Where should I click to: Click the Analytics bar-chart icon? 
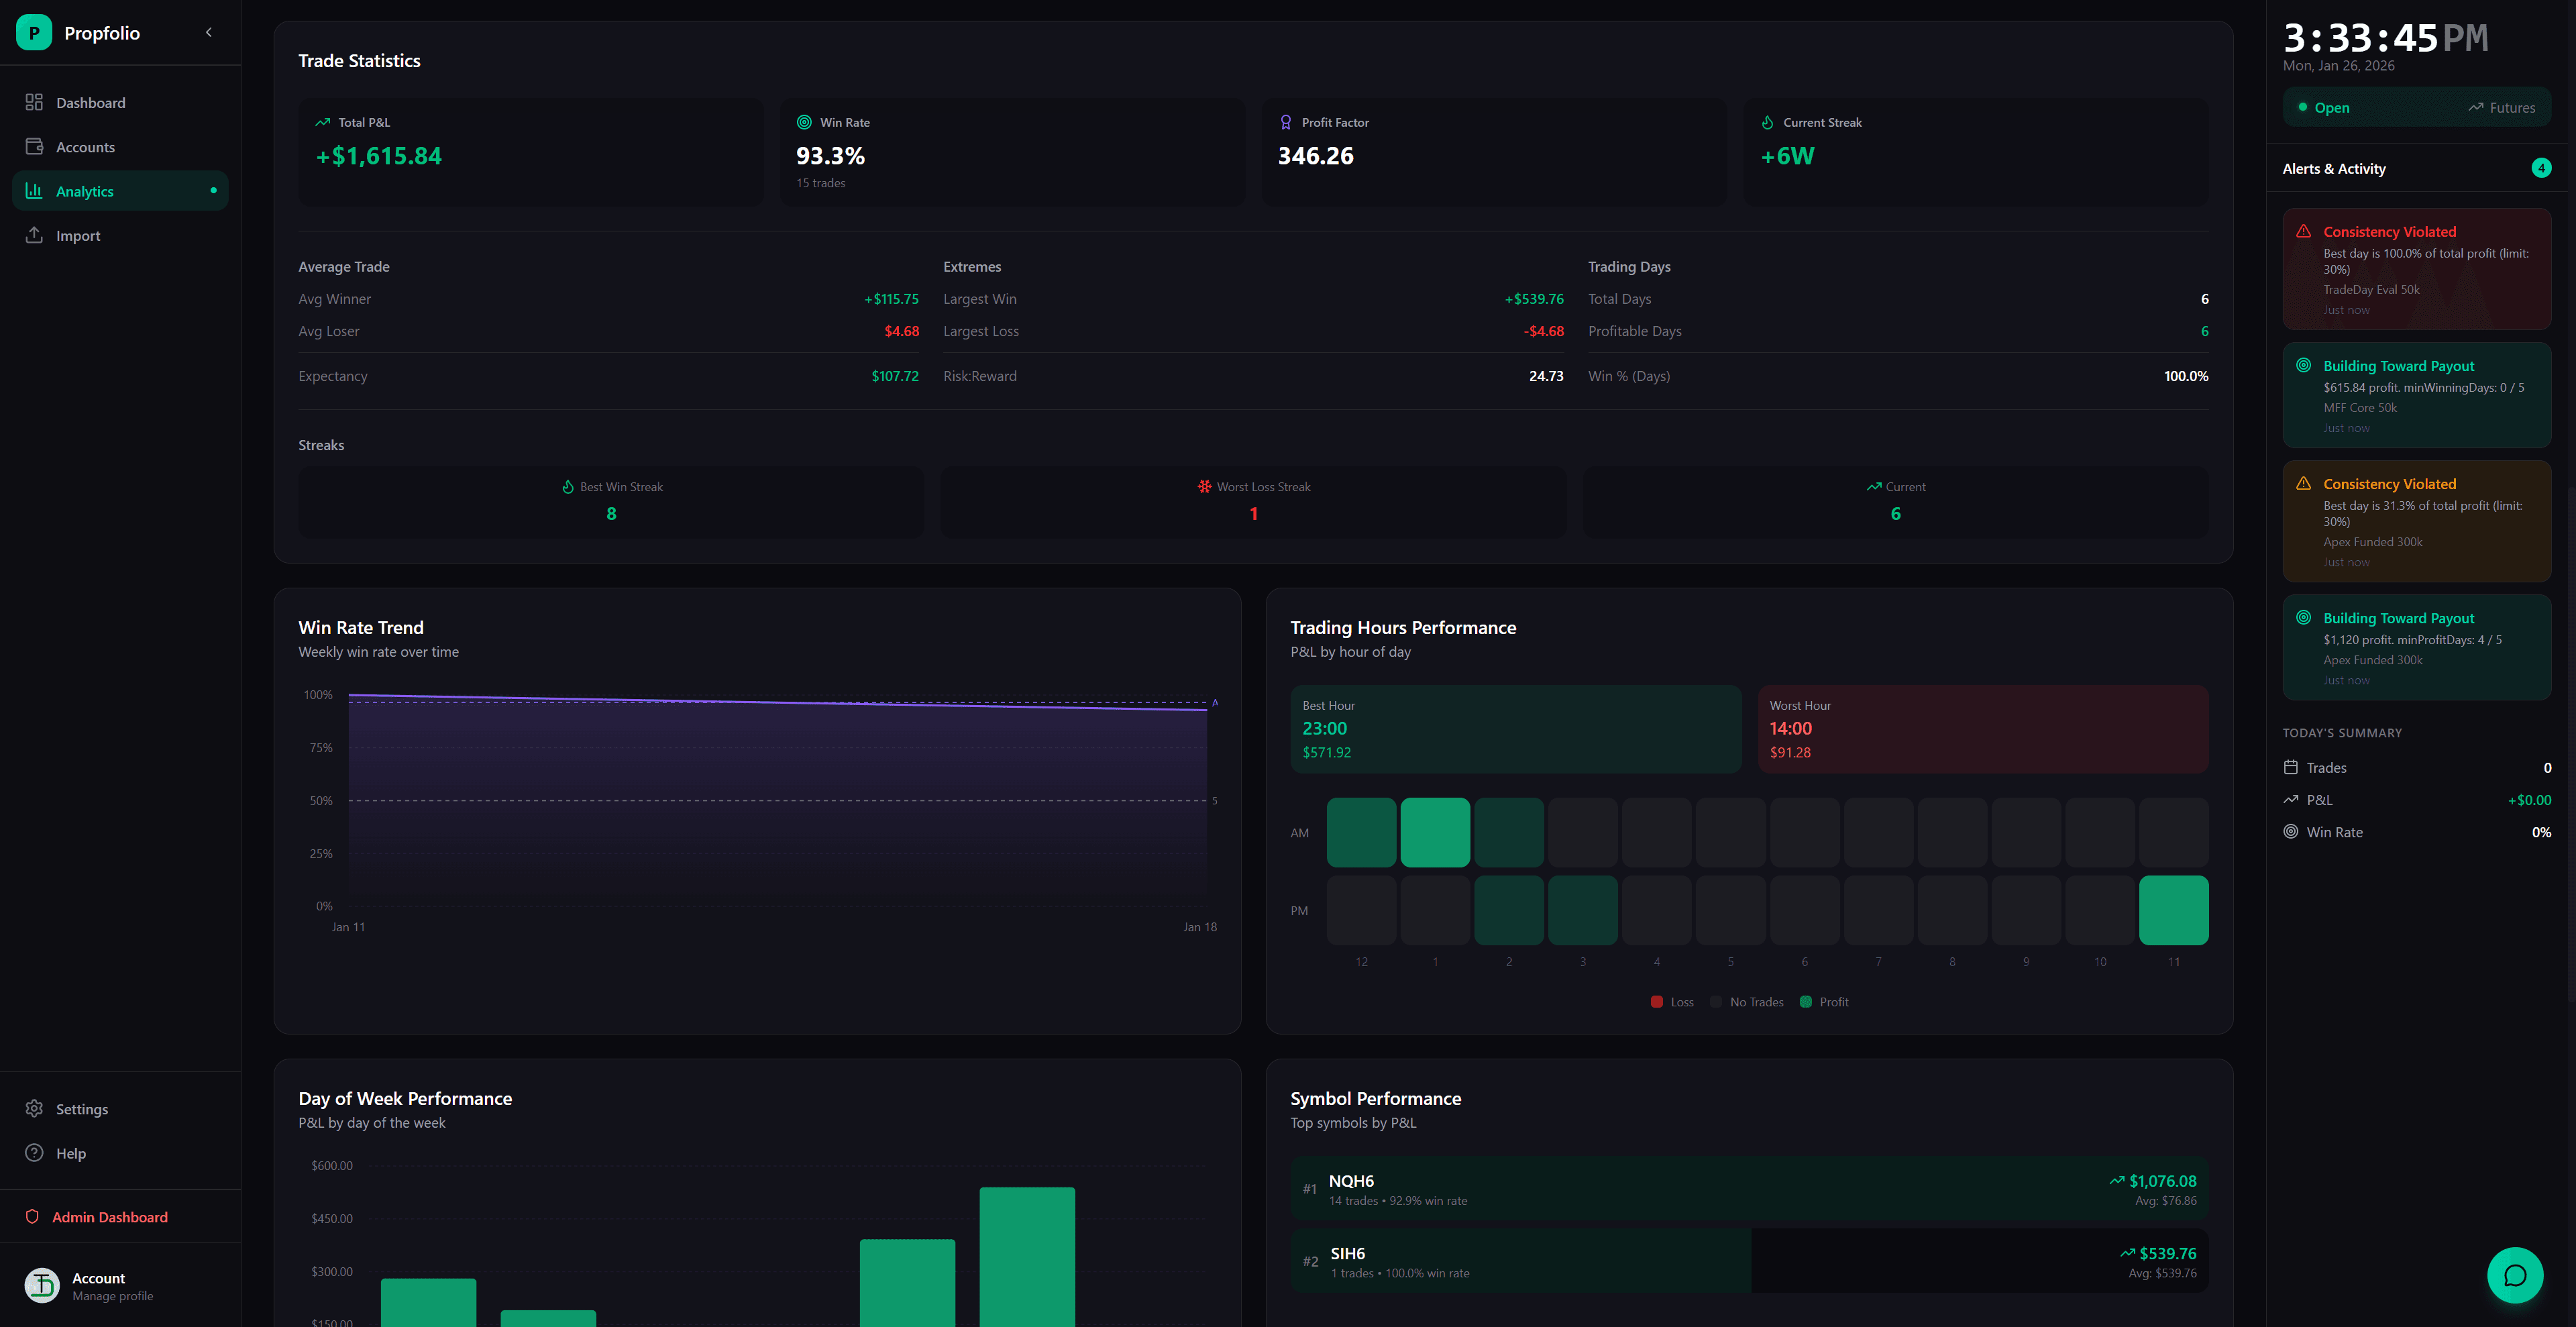pyautogui.click(x=34, y=190)
